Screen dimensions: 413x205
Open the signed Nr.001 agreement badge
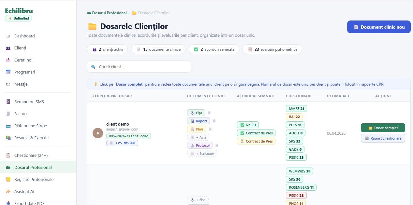point(248,125)
